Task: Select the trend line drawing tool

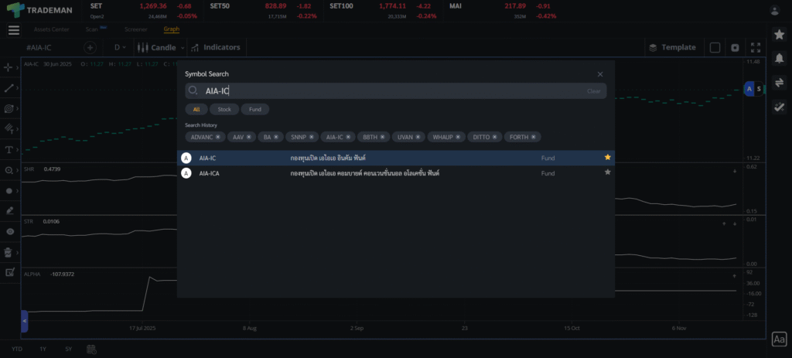Action: (9, 88)
